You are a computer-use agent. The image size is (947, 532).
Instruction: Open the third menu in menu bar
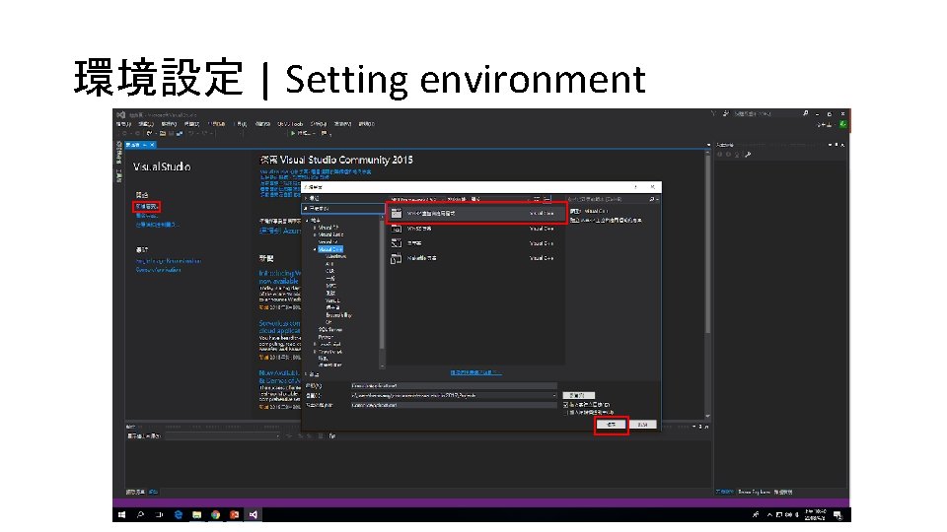[x=169, y=124]
